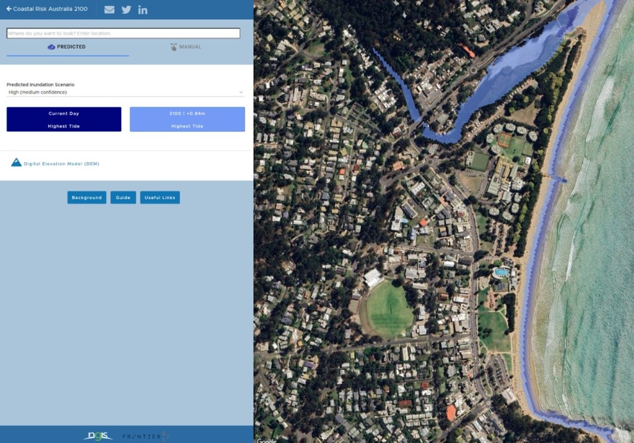The image size is (634, 443).
Task: Click the Frontier logo in the footer
Action: coord(145,436)
